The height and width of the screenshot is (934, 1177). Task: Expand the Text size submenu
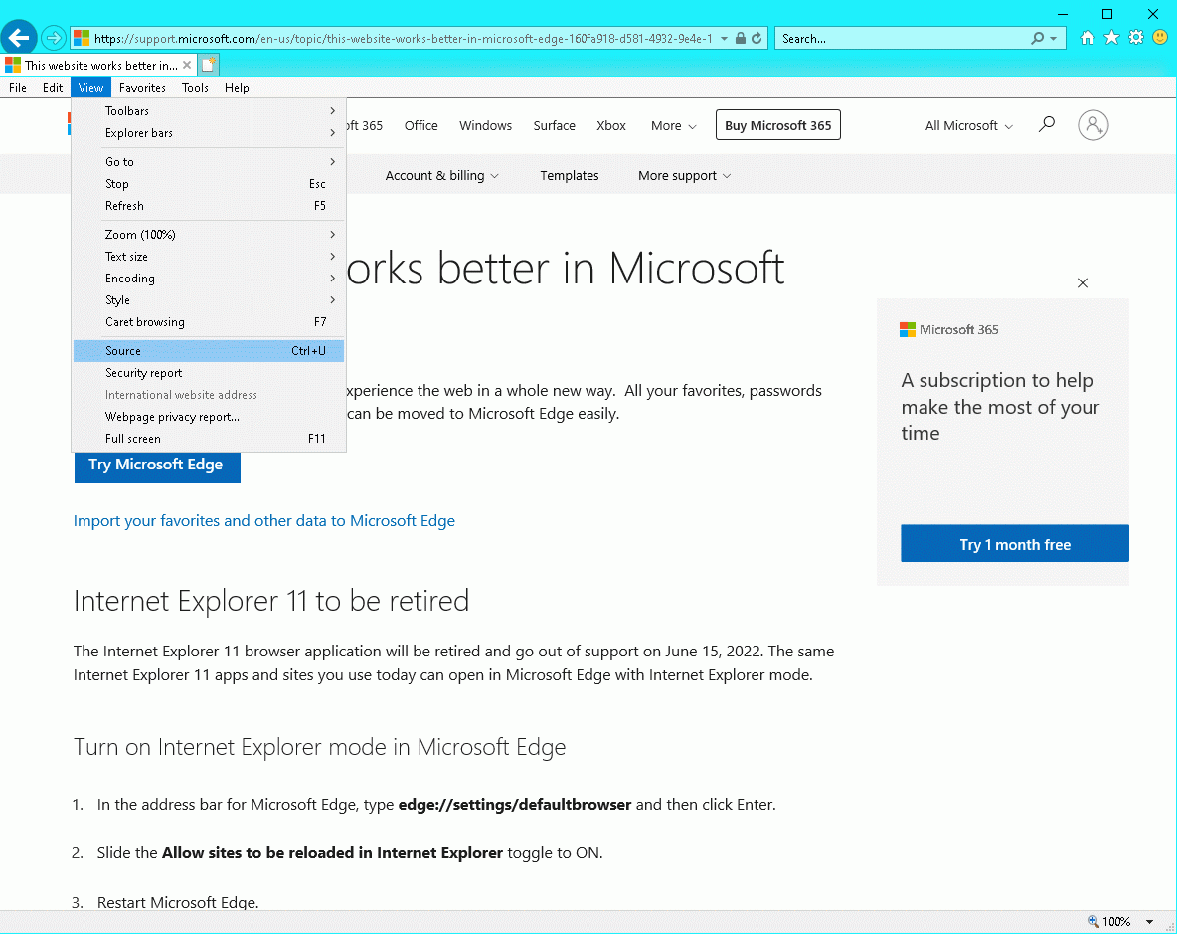coord(209,256)
